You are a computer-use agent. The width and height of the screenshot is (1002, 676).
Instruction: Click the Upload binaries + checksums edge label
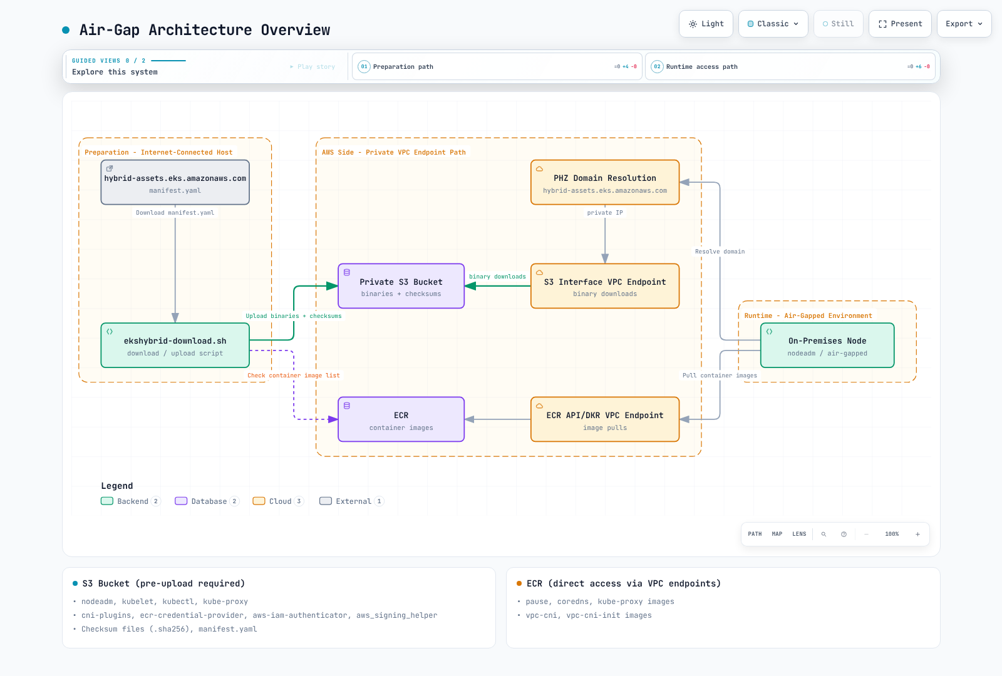(x=294, y=316)
